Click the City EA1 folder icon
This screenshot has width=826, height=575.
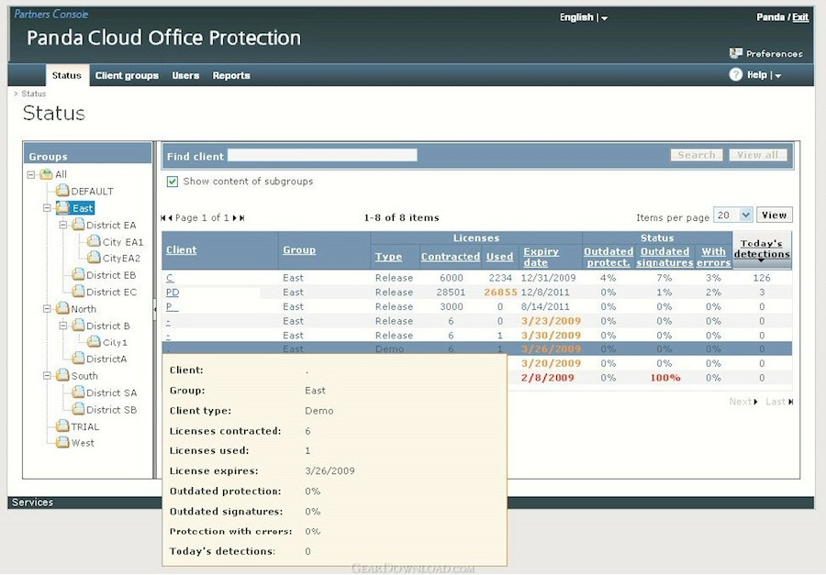tap(94, 242)
